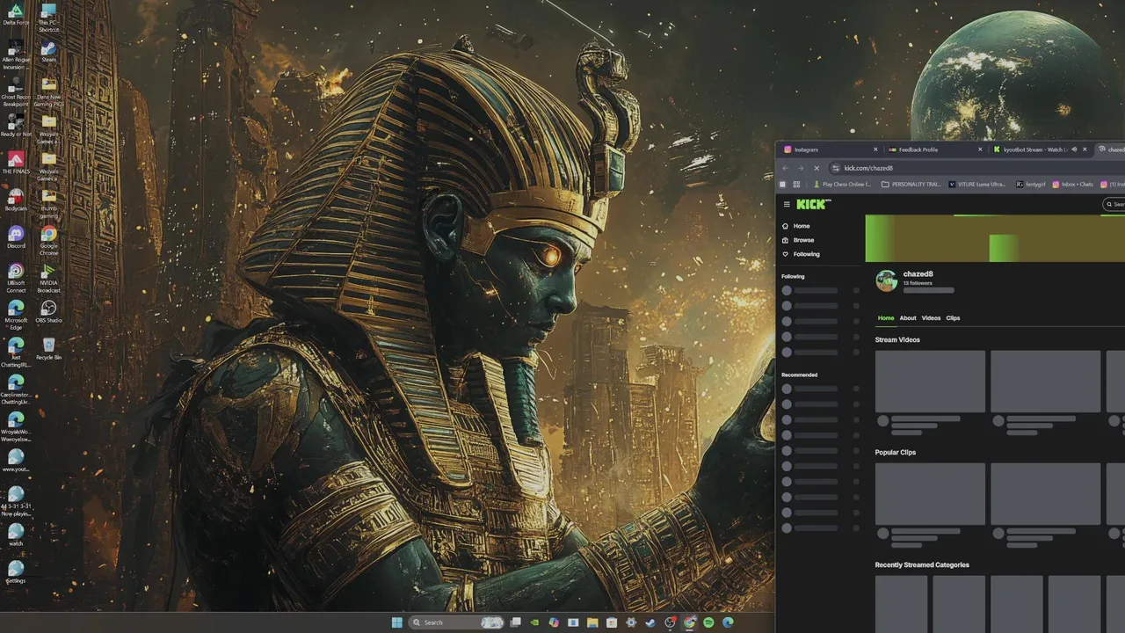This screenshot has width=1125, height=633.
Task: Click the browser back arrow
Action: 786,168
